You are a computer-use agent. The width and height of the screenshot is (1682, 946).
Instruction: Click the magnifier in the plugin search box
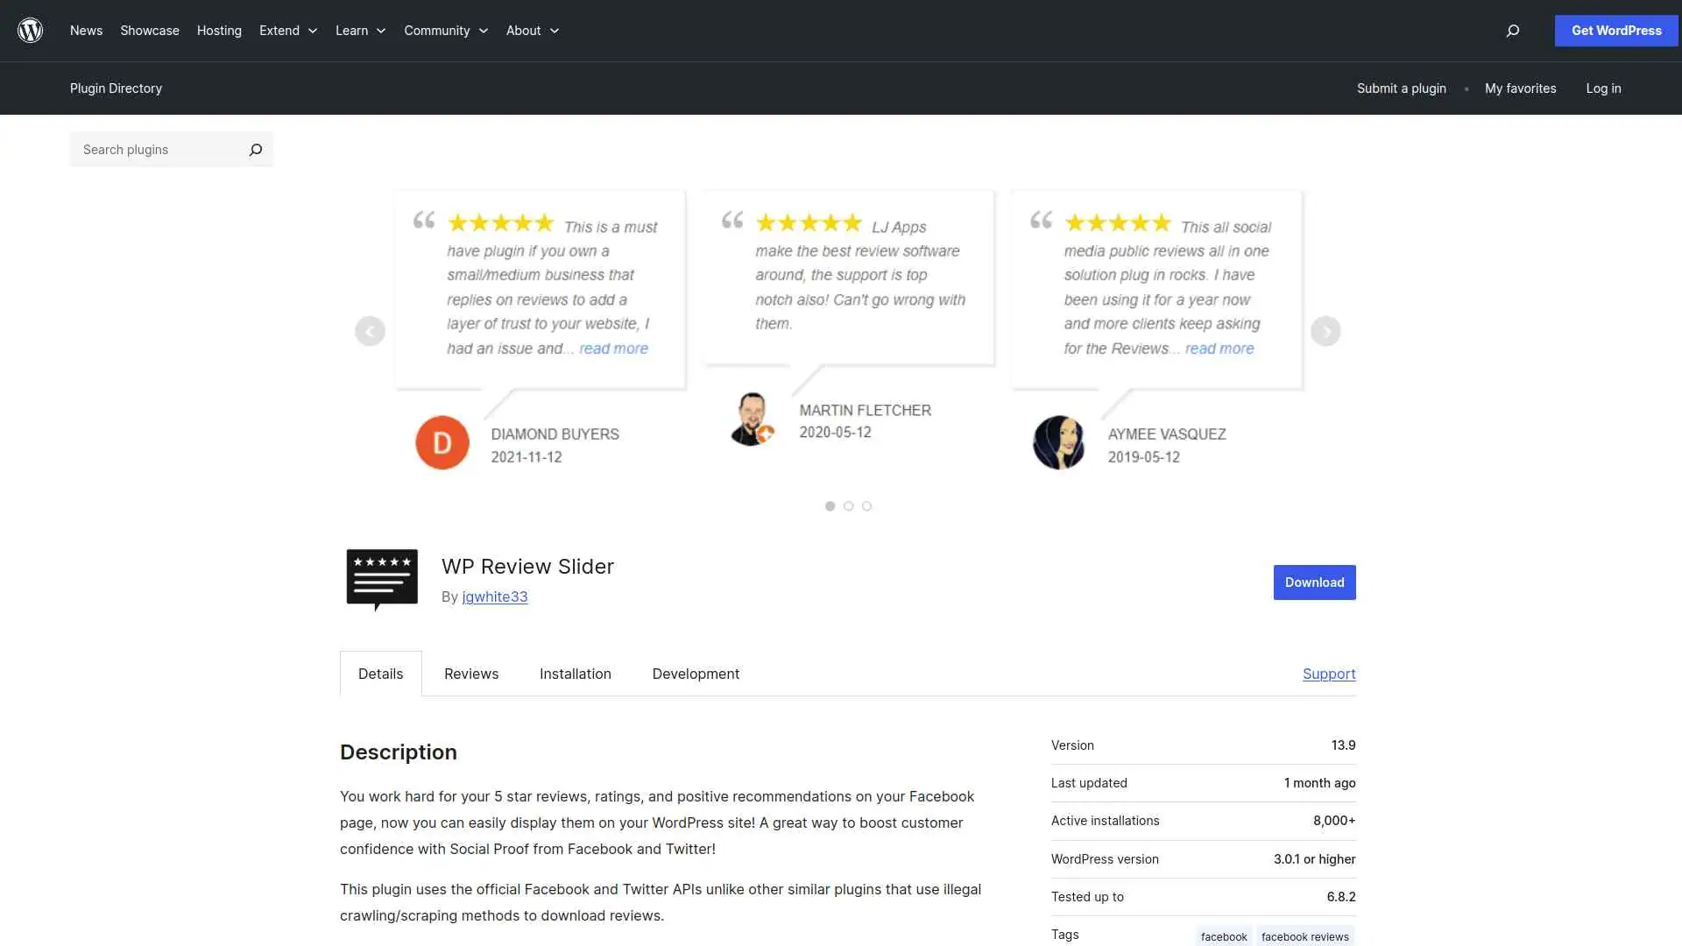click(255, 149)
